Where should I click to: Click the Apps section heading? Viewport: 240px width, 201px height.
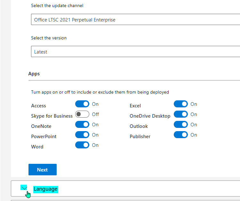tap(34, 74)
